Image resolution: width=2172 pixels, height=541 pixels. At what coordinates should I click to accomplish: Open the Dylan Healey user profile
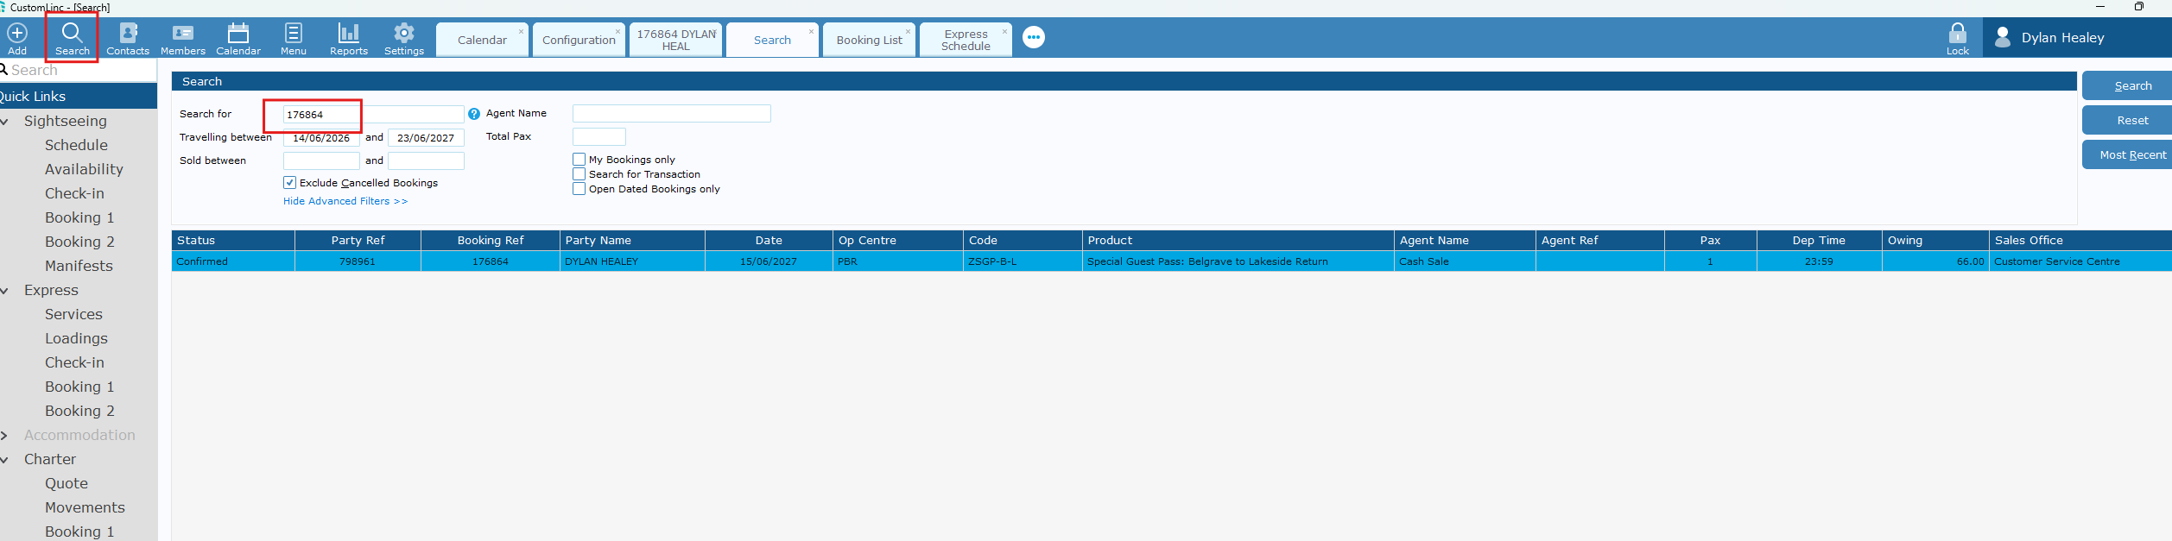[x=2077, y=38]
